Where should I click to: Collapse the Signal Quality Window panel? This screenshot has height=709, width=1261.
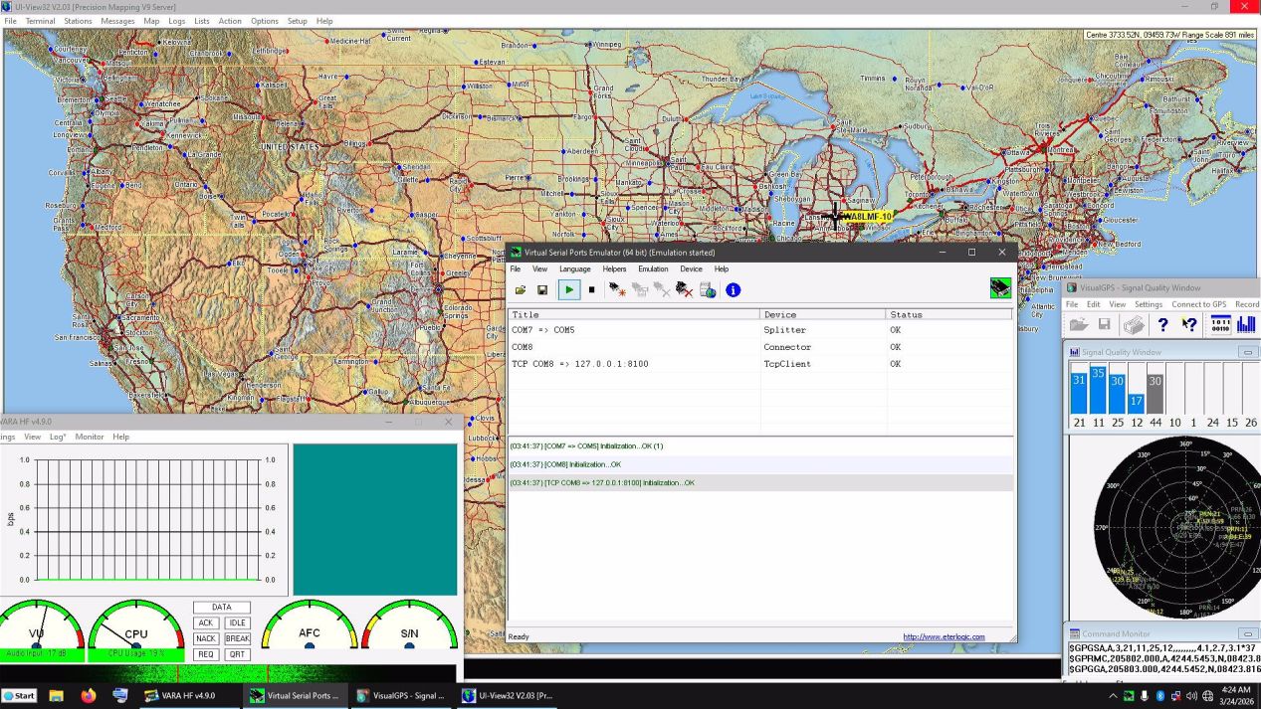tap(1248, 352)
